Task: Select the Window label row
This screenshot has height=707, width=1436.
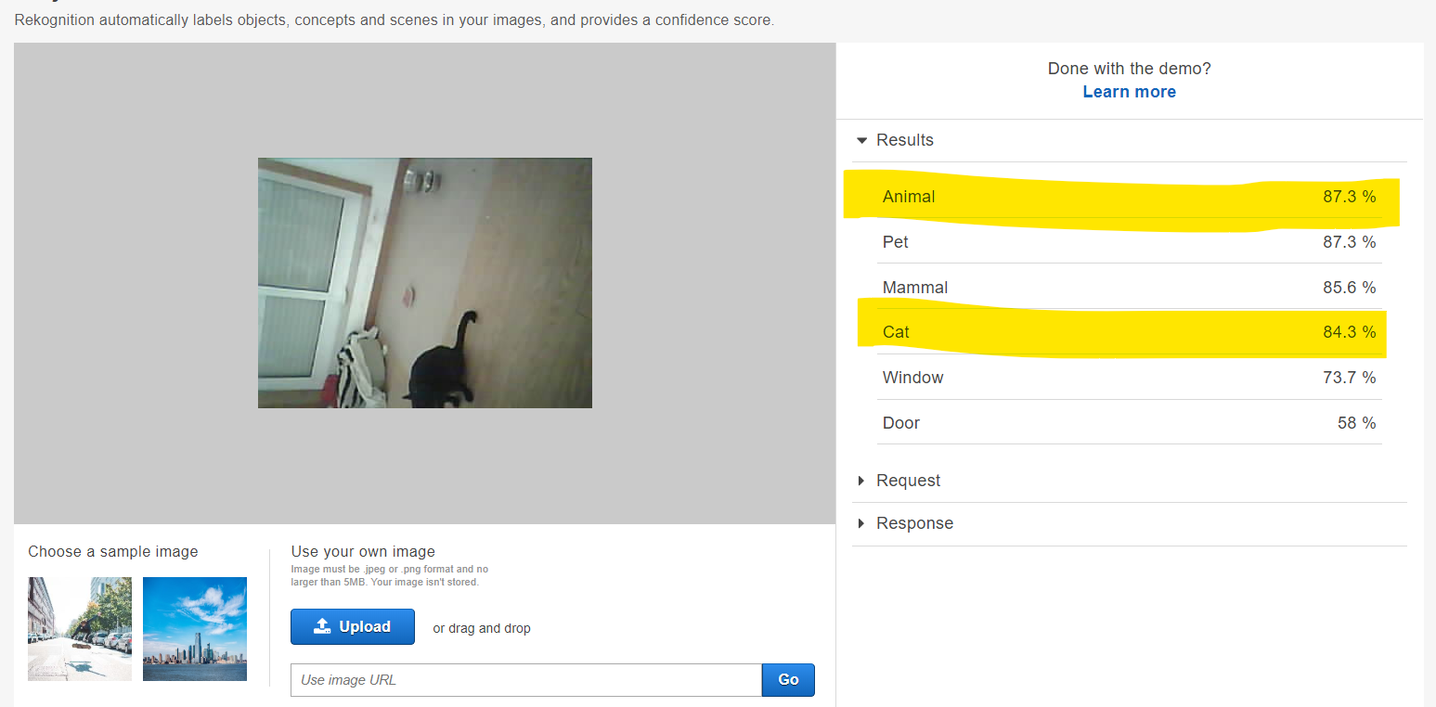Action: point(1129,378)
